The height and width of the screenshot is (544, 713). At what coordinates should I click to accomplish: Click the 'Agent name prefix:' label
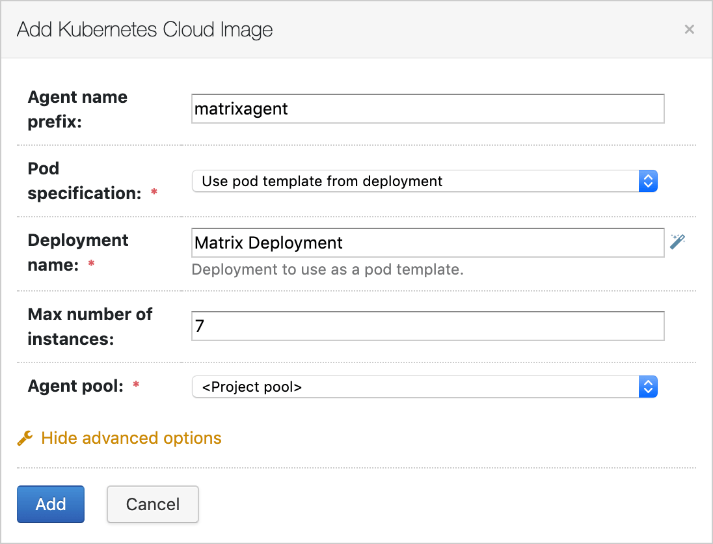78,109
